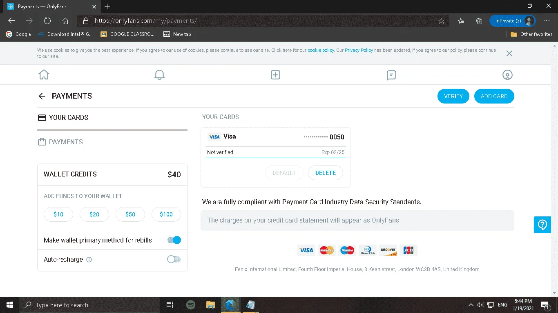This screenshot has height=313, width=558.
Task: Dismiss the cookie notice banner
Action: 509,53
